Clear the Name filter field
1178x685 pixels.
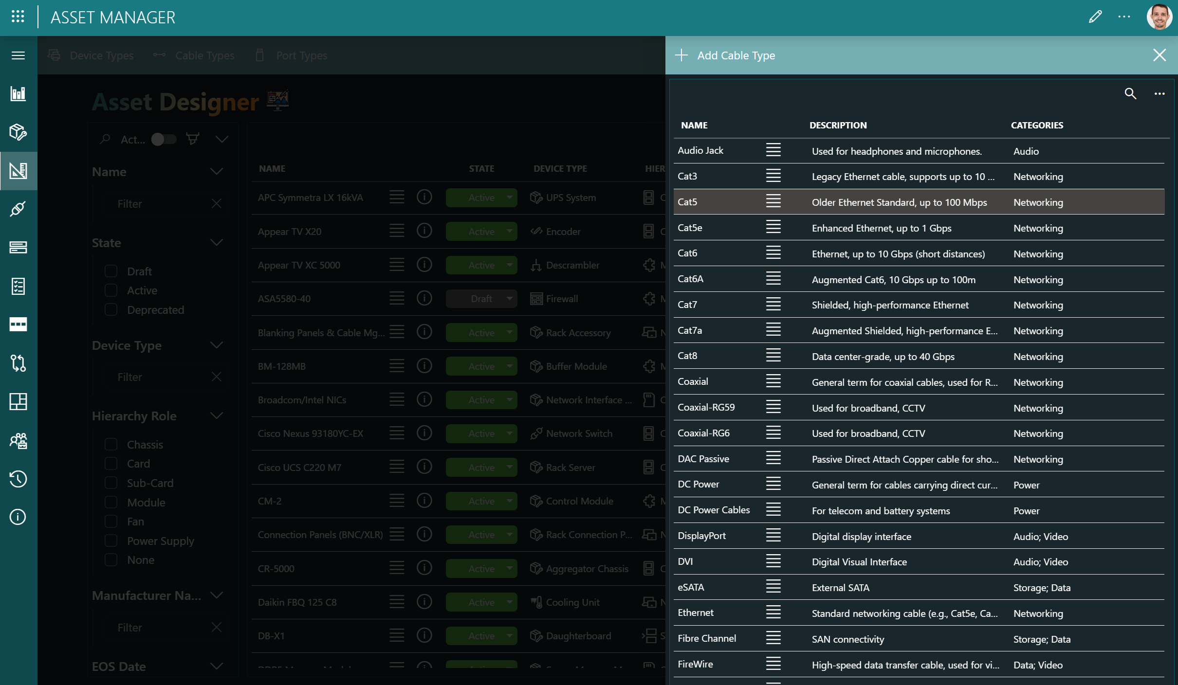pyautogui.click(x=217, y=203)
